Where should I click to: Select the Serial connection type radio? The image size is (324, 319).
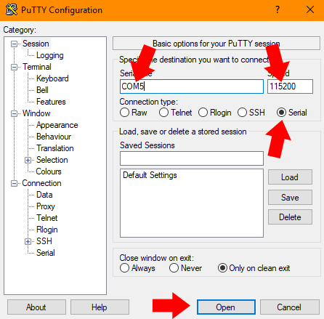click(x=281, y=113)
